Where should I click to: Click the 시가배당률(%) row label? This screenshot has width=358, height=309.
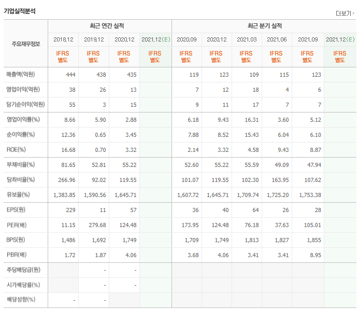(23, 285)
